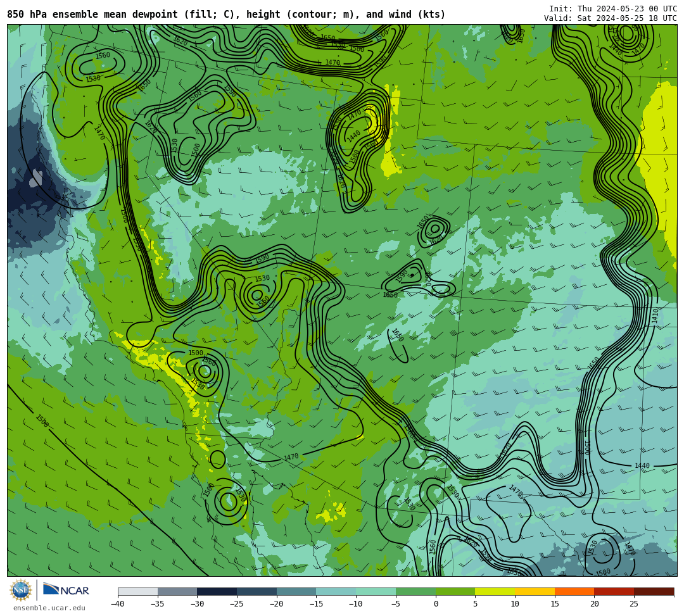Click the colorbar label '0'

tap(436, 604)
